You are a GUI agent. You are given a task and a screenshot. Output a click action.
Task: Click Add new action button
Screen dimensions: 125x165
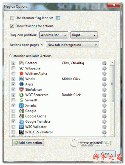28,143
